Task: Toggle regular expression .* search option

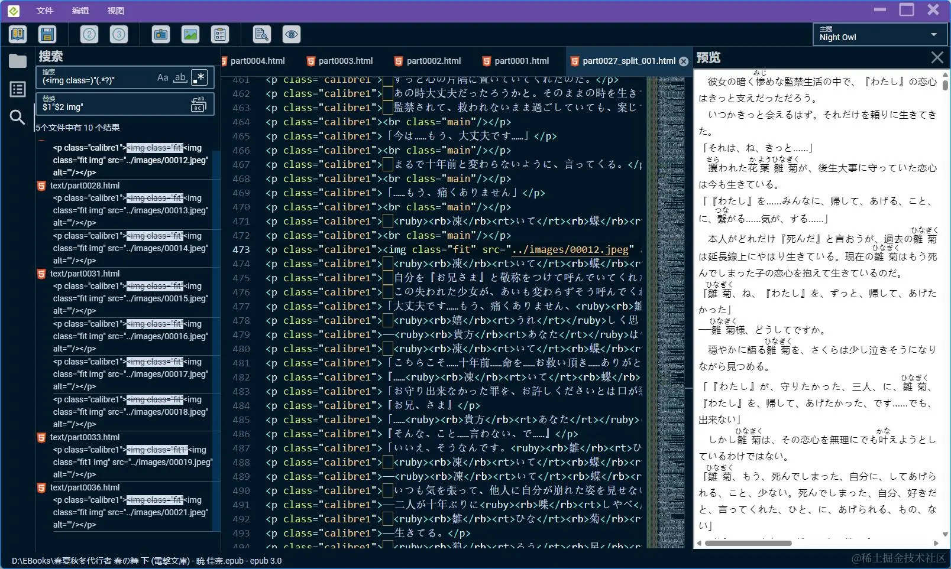Action: (x=199, y=77)
